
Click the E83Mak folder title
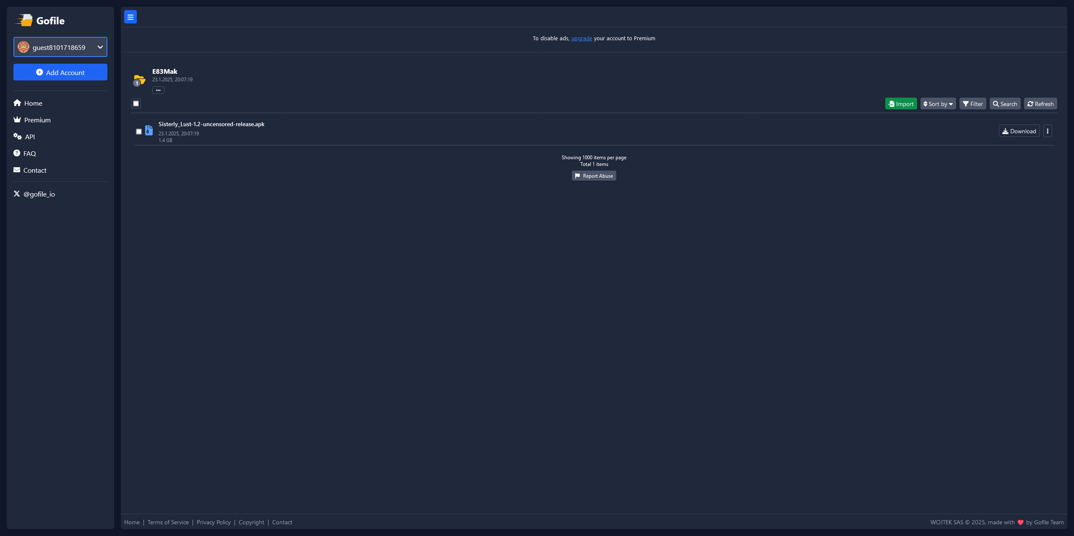165,71
